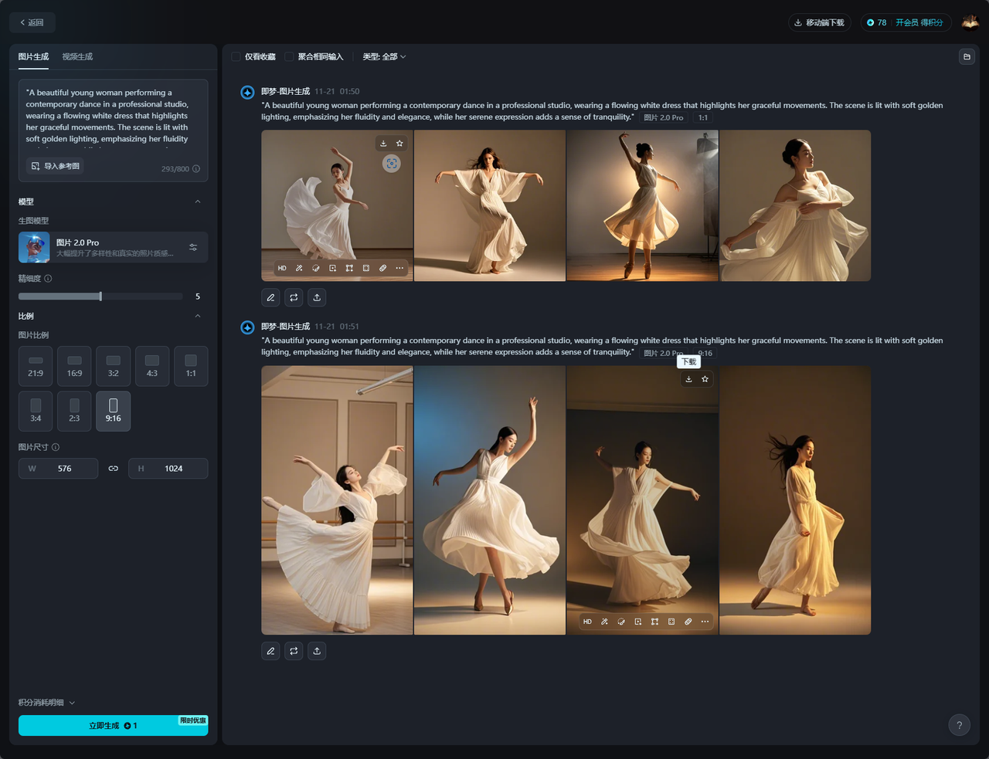This screenshot has height=759, width=989.
Task: Toggle the 仅看收藏 checkbox
Action: click(x=236, y=56)
